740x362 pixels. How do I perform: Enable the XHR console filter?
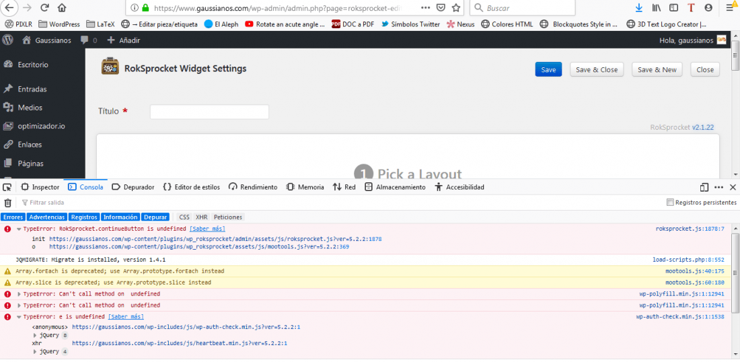pos(202,217)
